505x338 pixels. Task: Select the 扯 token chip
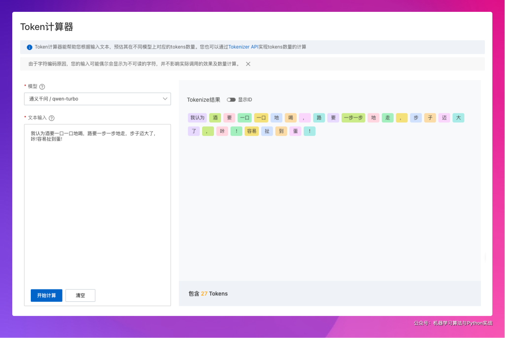click(267, 131)
